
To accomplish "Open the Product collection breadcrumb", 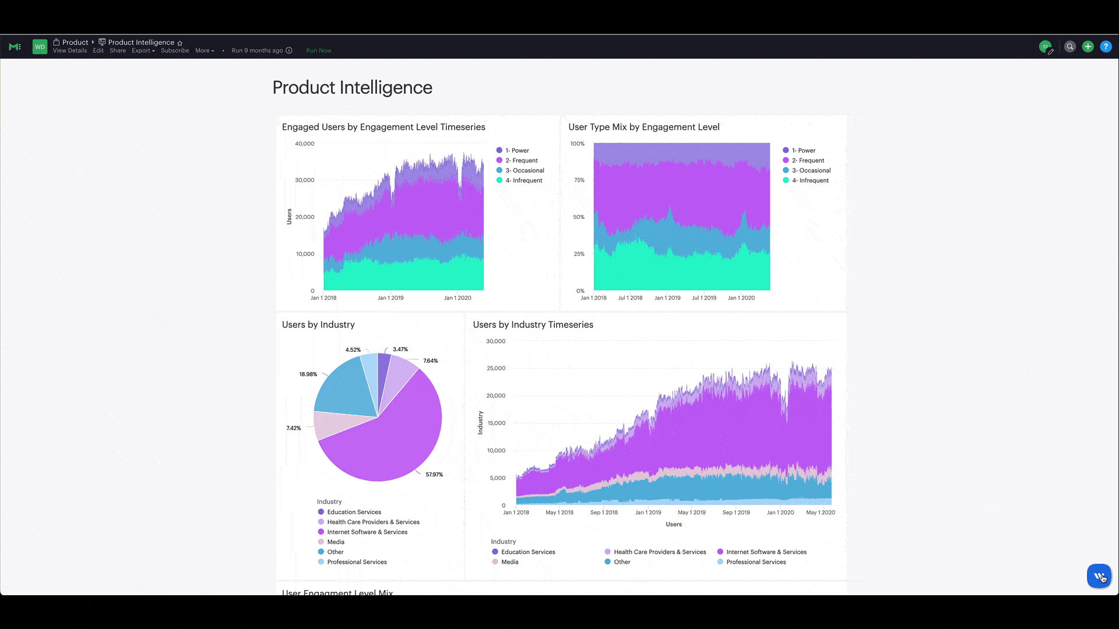I will (x=75, y=43).
